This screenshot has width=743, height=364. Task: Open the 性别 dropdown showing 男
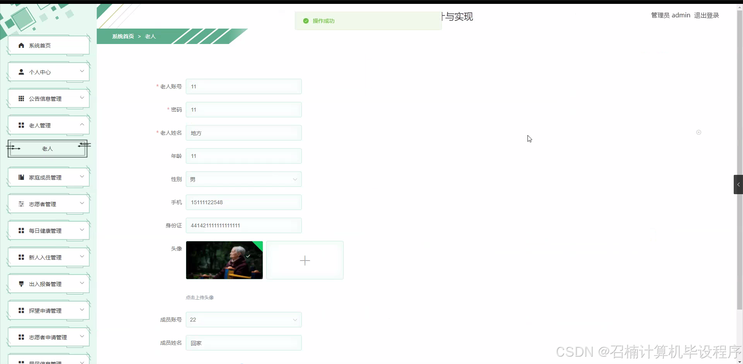[244, 179]
